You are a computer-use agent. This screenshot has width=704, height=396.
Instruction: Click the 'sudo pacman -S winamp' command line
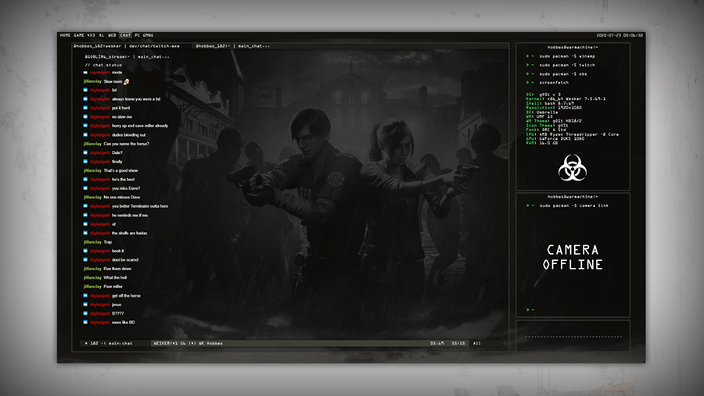(567, 56)
